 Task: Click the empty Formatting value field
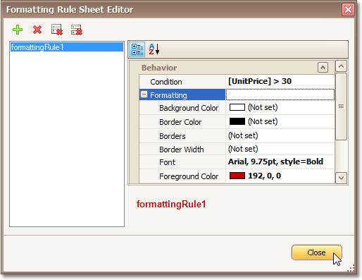(x=280, y=95)
